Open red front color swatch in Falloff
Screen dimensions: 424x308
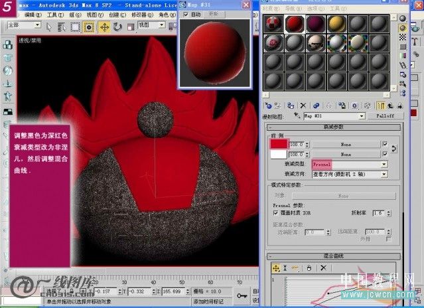pyautogui.click(x=279, y=144)
